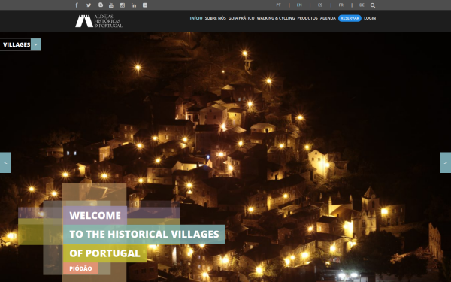Open the Guia Prático menu item
Viewport: 451px width, 282px height.
tap(241, 18)
